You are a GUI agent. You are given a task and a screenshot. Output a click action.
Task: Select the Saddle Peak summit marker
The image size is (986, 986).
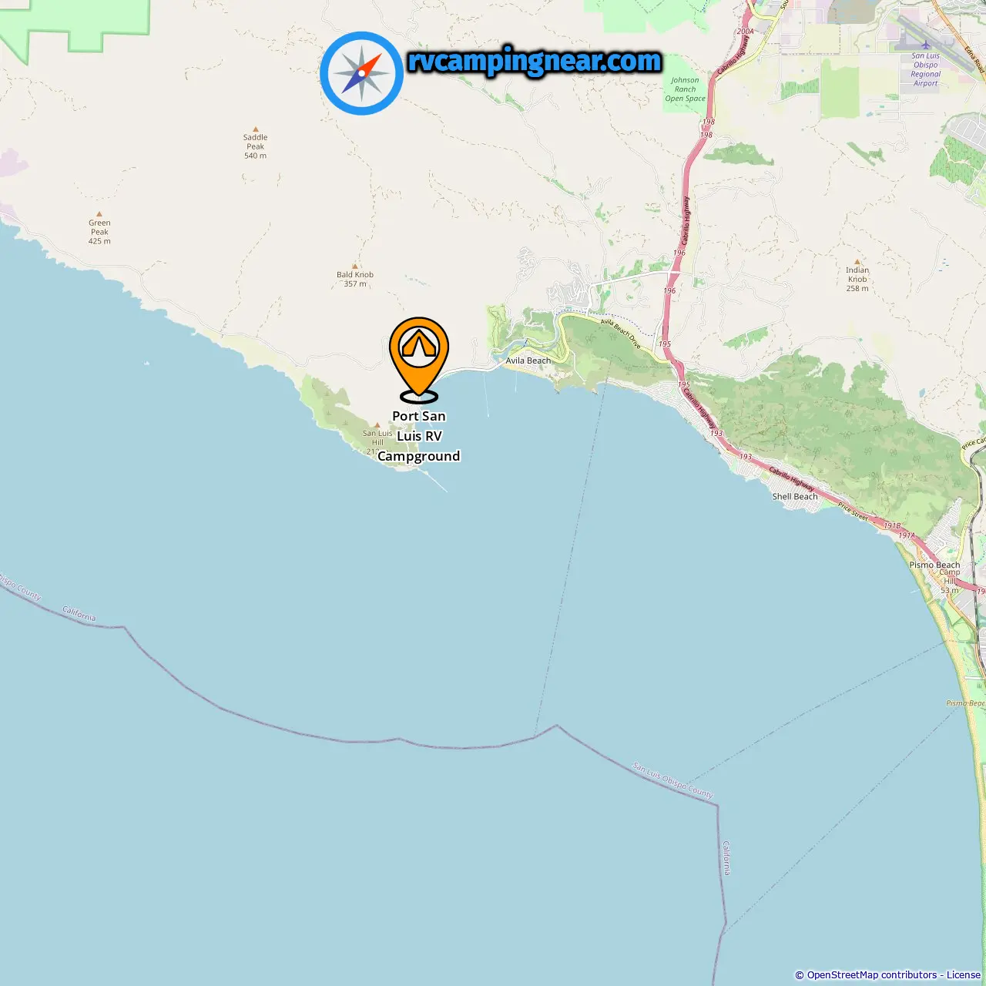[256, 129]
